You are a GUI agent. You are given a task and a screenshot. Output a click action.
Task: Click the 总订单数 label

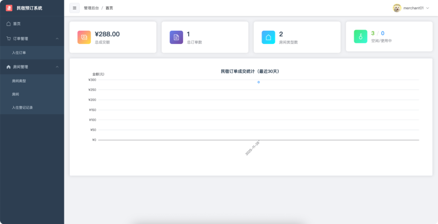click(194, 42)
